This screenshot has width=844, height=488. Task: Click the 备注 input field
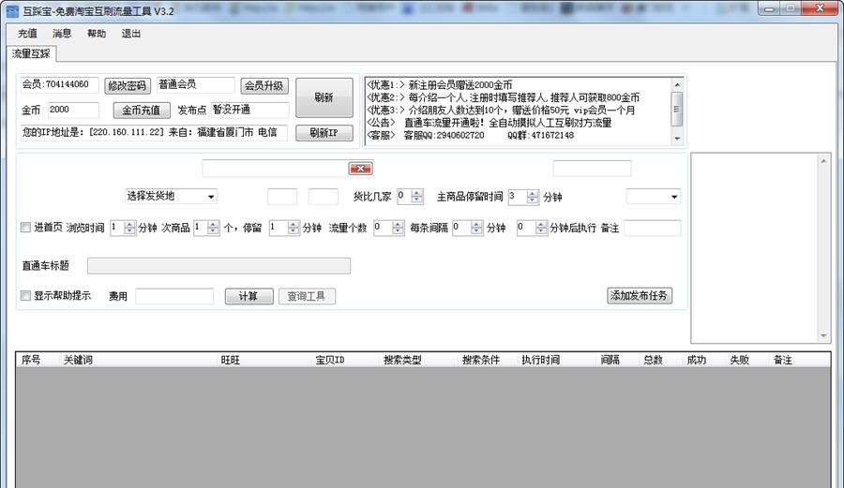click(653, 228)
